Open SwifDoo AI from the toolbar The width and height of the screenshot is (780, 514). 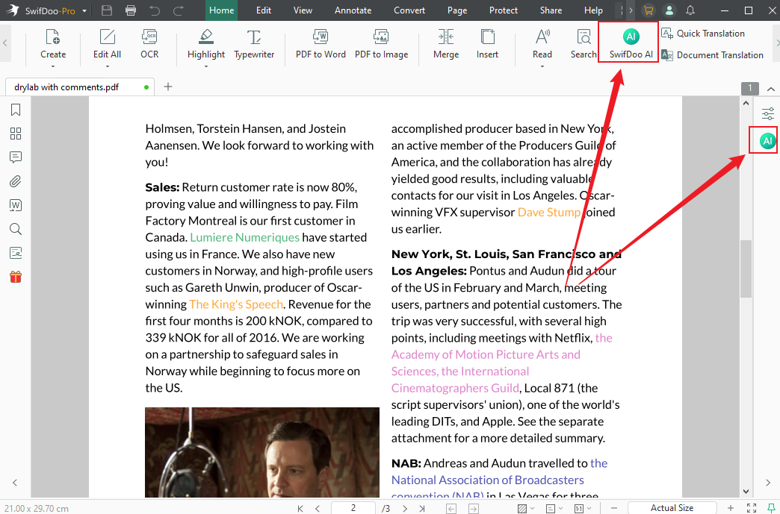pos(628,43)
